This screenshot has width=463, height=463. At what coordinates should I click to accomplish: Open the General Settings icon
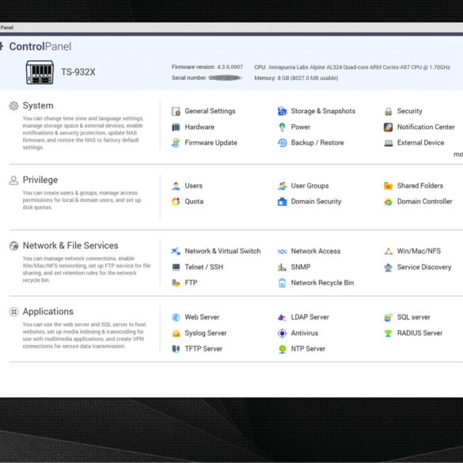[176, 112]
